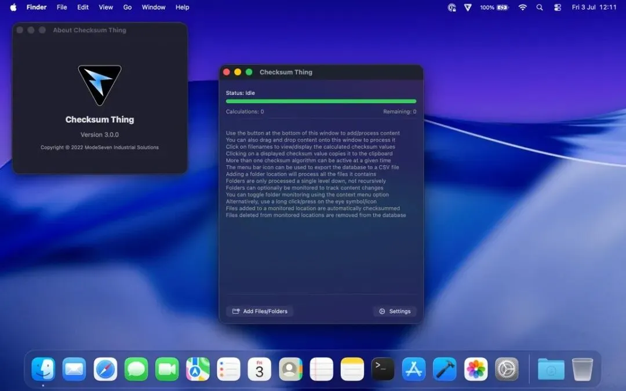Launch Safari from the Dock
Screen dimensions: 626x391
coord(105,369)
